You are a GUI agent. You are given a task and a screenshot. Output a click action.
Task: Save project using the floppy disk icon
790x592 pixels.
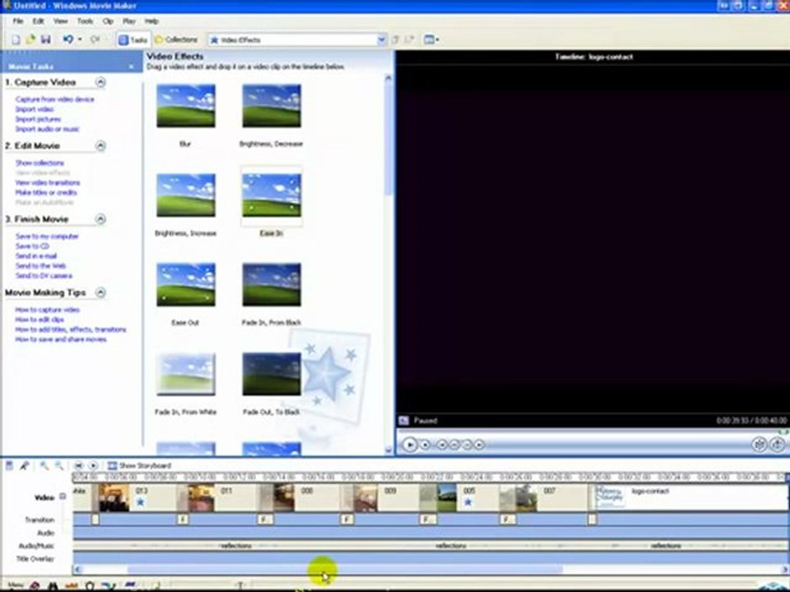coord(45,39)
